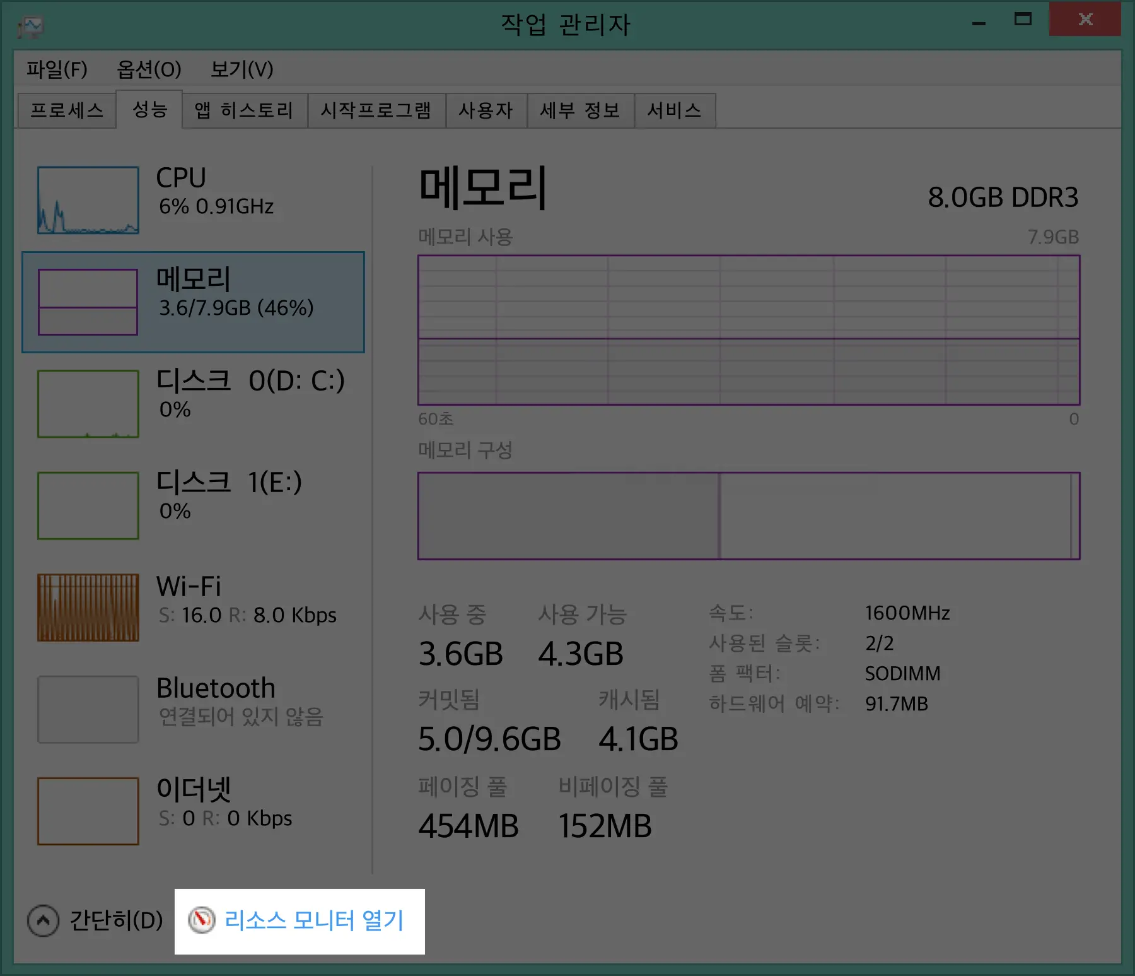
Task: Click the 사용 가능 4.3GB value
Action: click(581, 654)
